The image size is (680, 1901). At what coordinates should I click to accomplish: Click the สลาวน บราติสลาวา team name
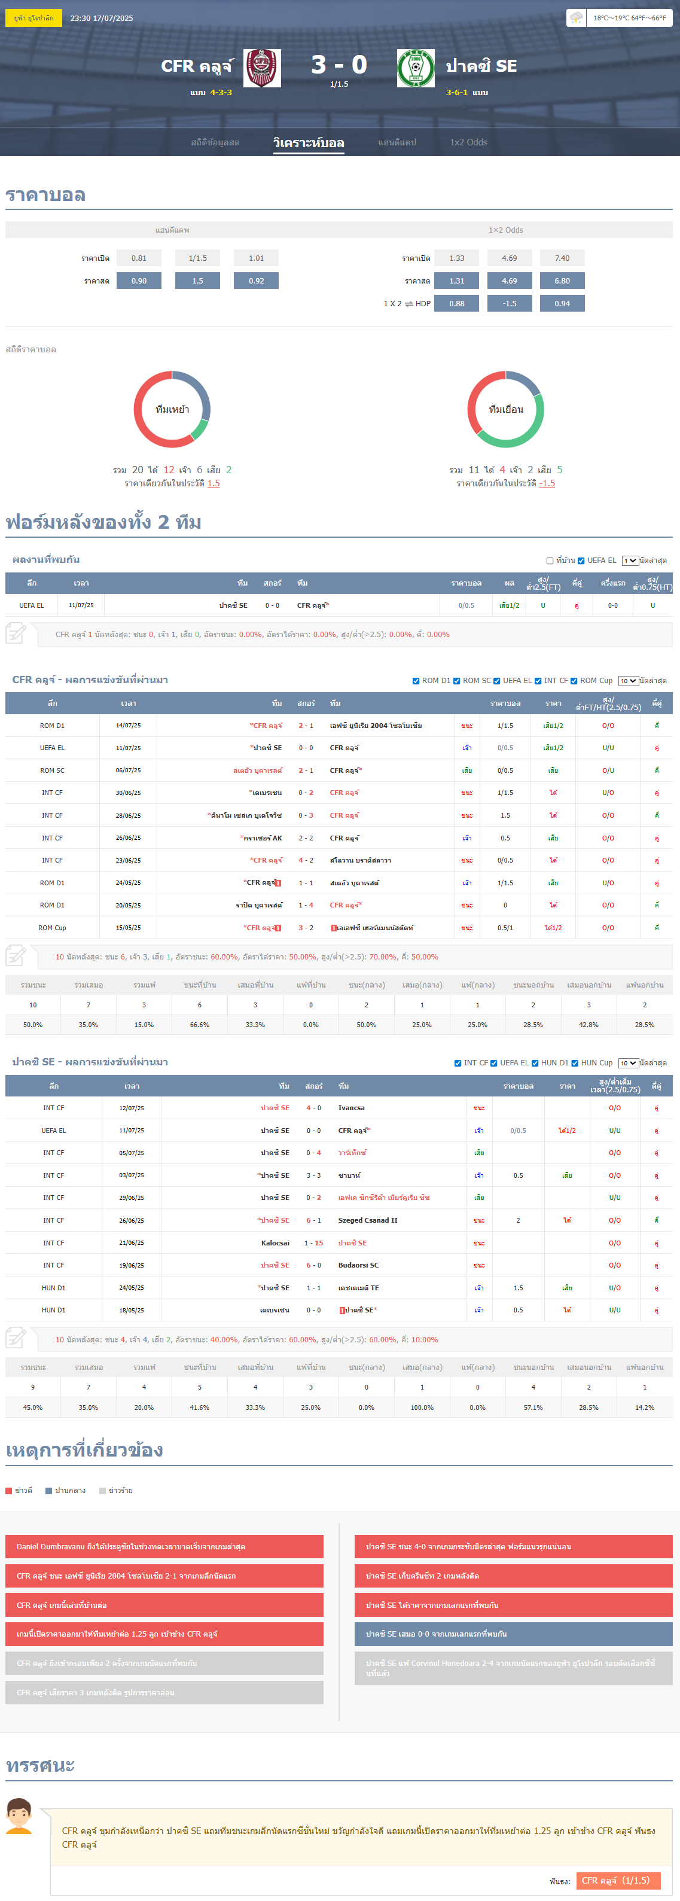(x=361, y=860)
